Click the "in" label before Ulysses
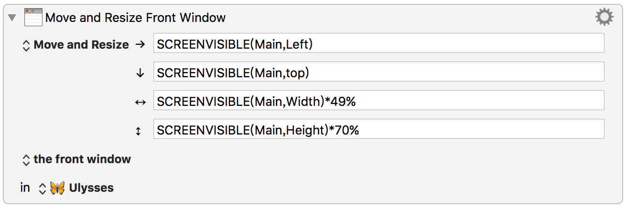Viewport: 626px width, 207px height. click(x=25, y=188)
